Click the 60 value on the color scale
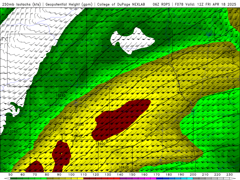This screenshot has width=240, height=180. point(22,175)
